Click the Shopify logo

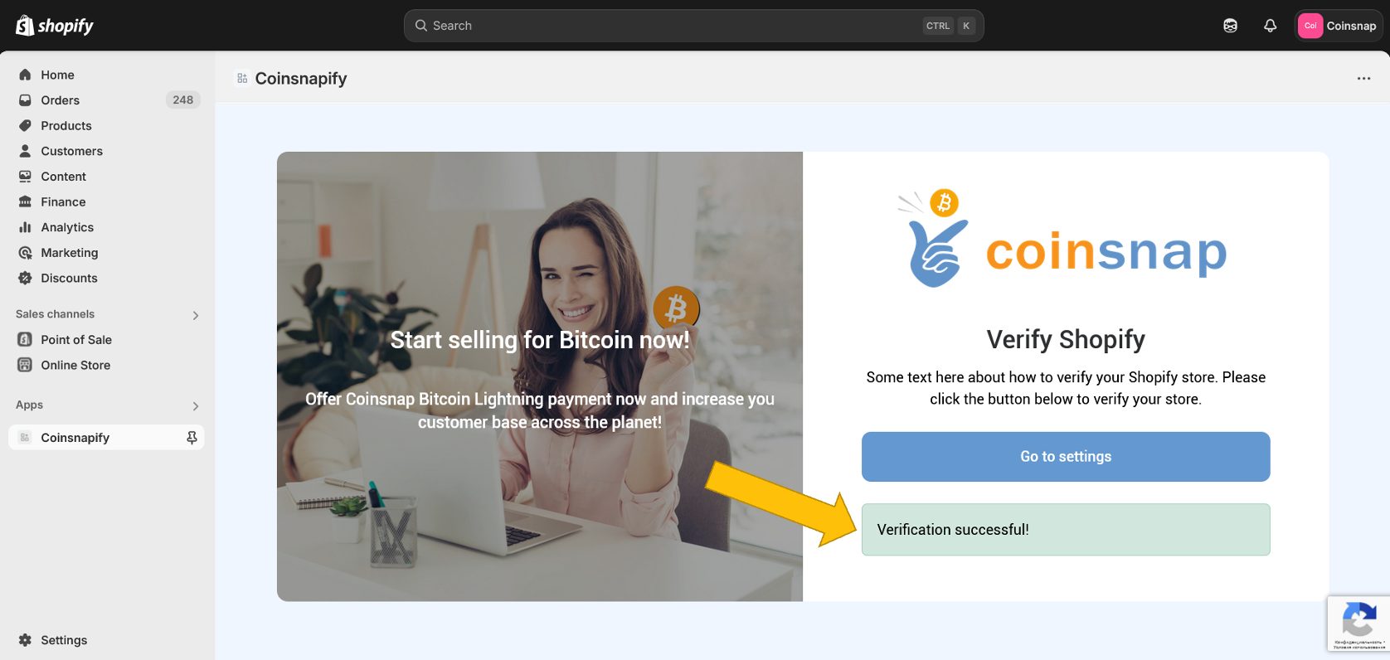pyautogui.click(x=55, y=26)
